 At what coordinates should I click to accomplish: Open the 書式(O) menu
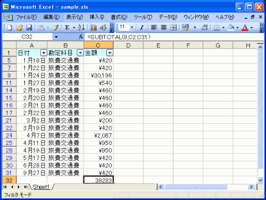119,17
